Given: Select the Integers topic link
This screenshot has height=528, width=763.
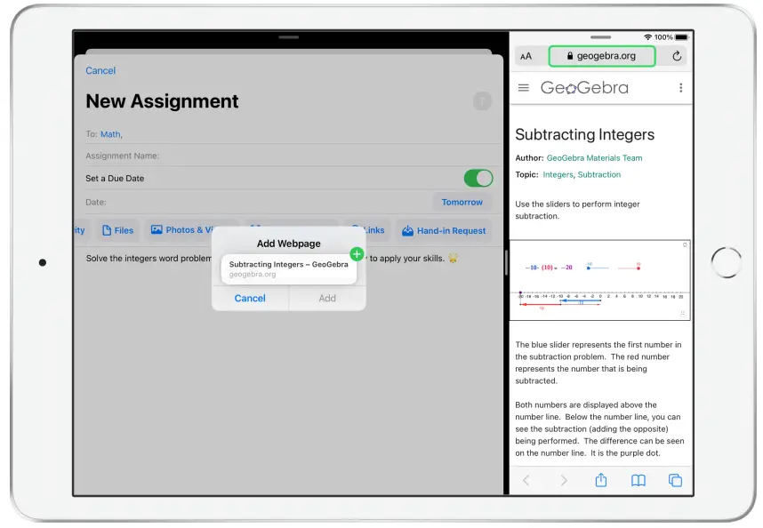Looking at the screenshot, I should [x=558, y=175].
